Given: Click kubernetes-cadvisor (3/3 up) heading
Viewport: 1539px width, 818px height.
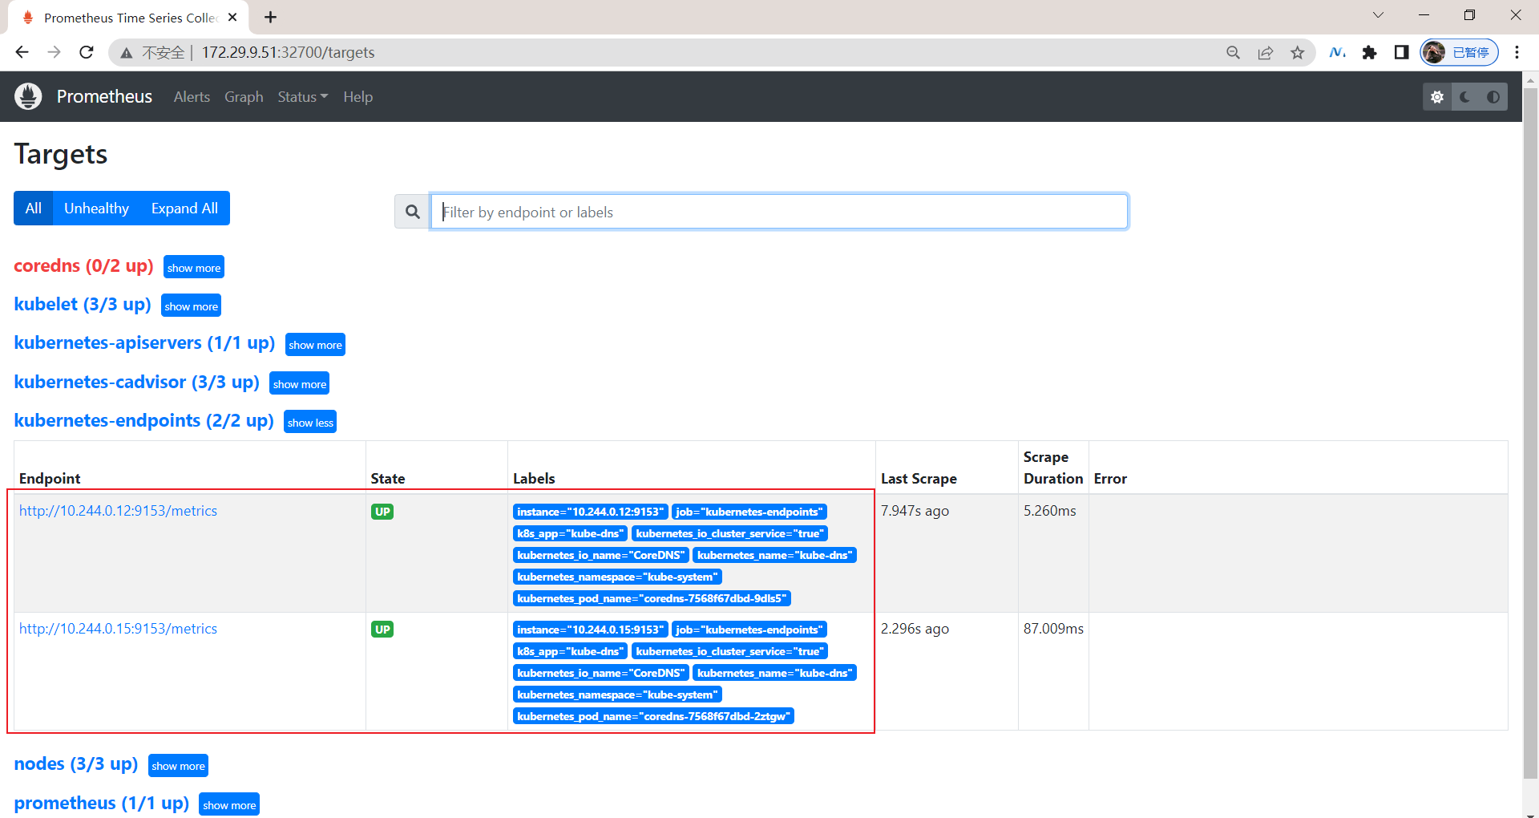Looking at the screenshot, I should 136,382.
